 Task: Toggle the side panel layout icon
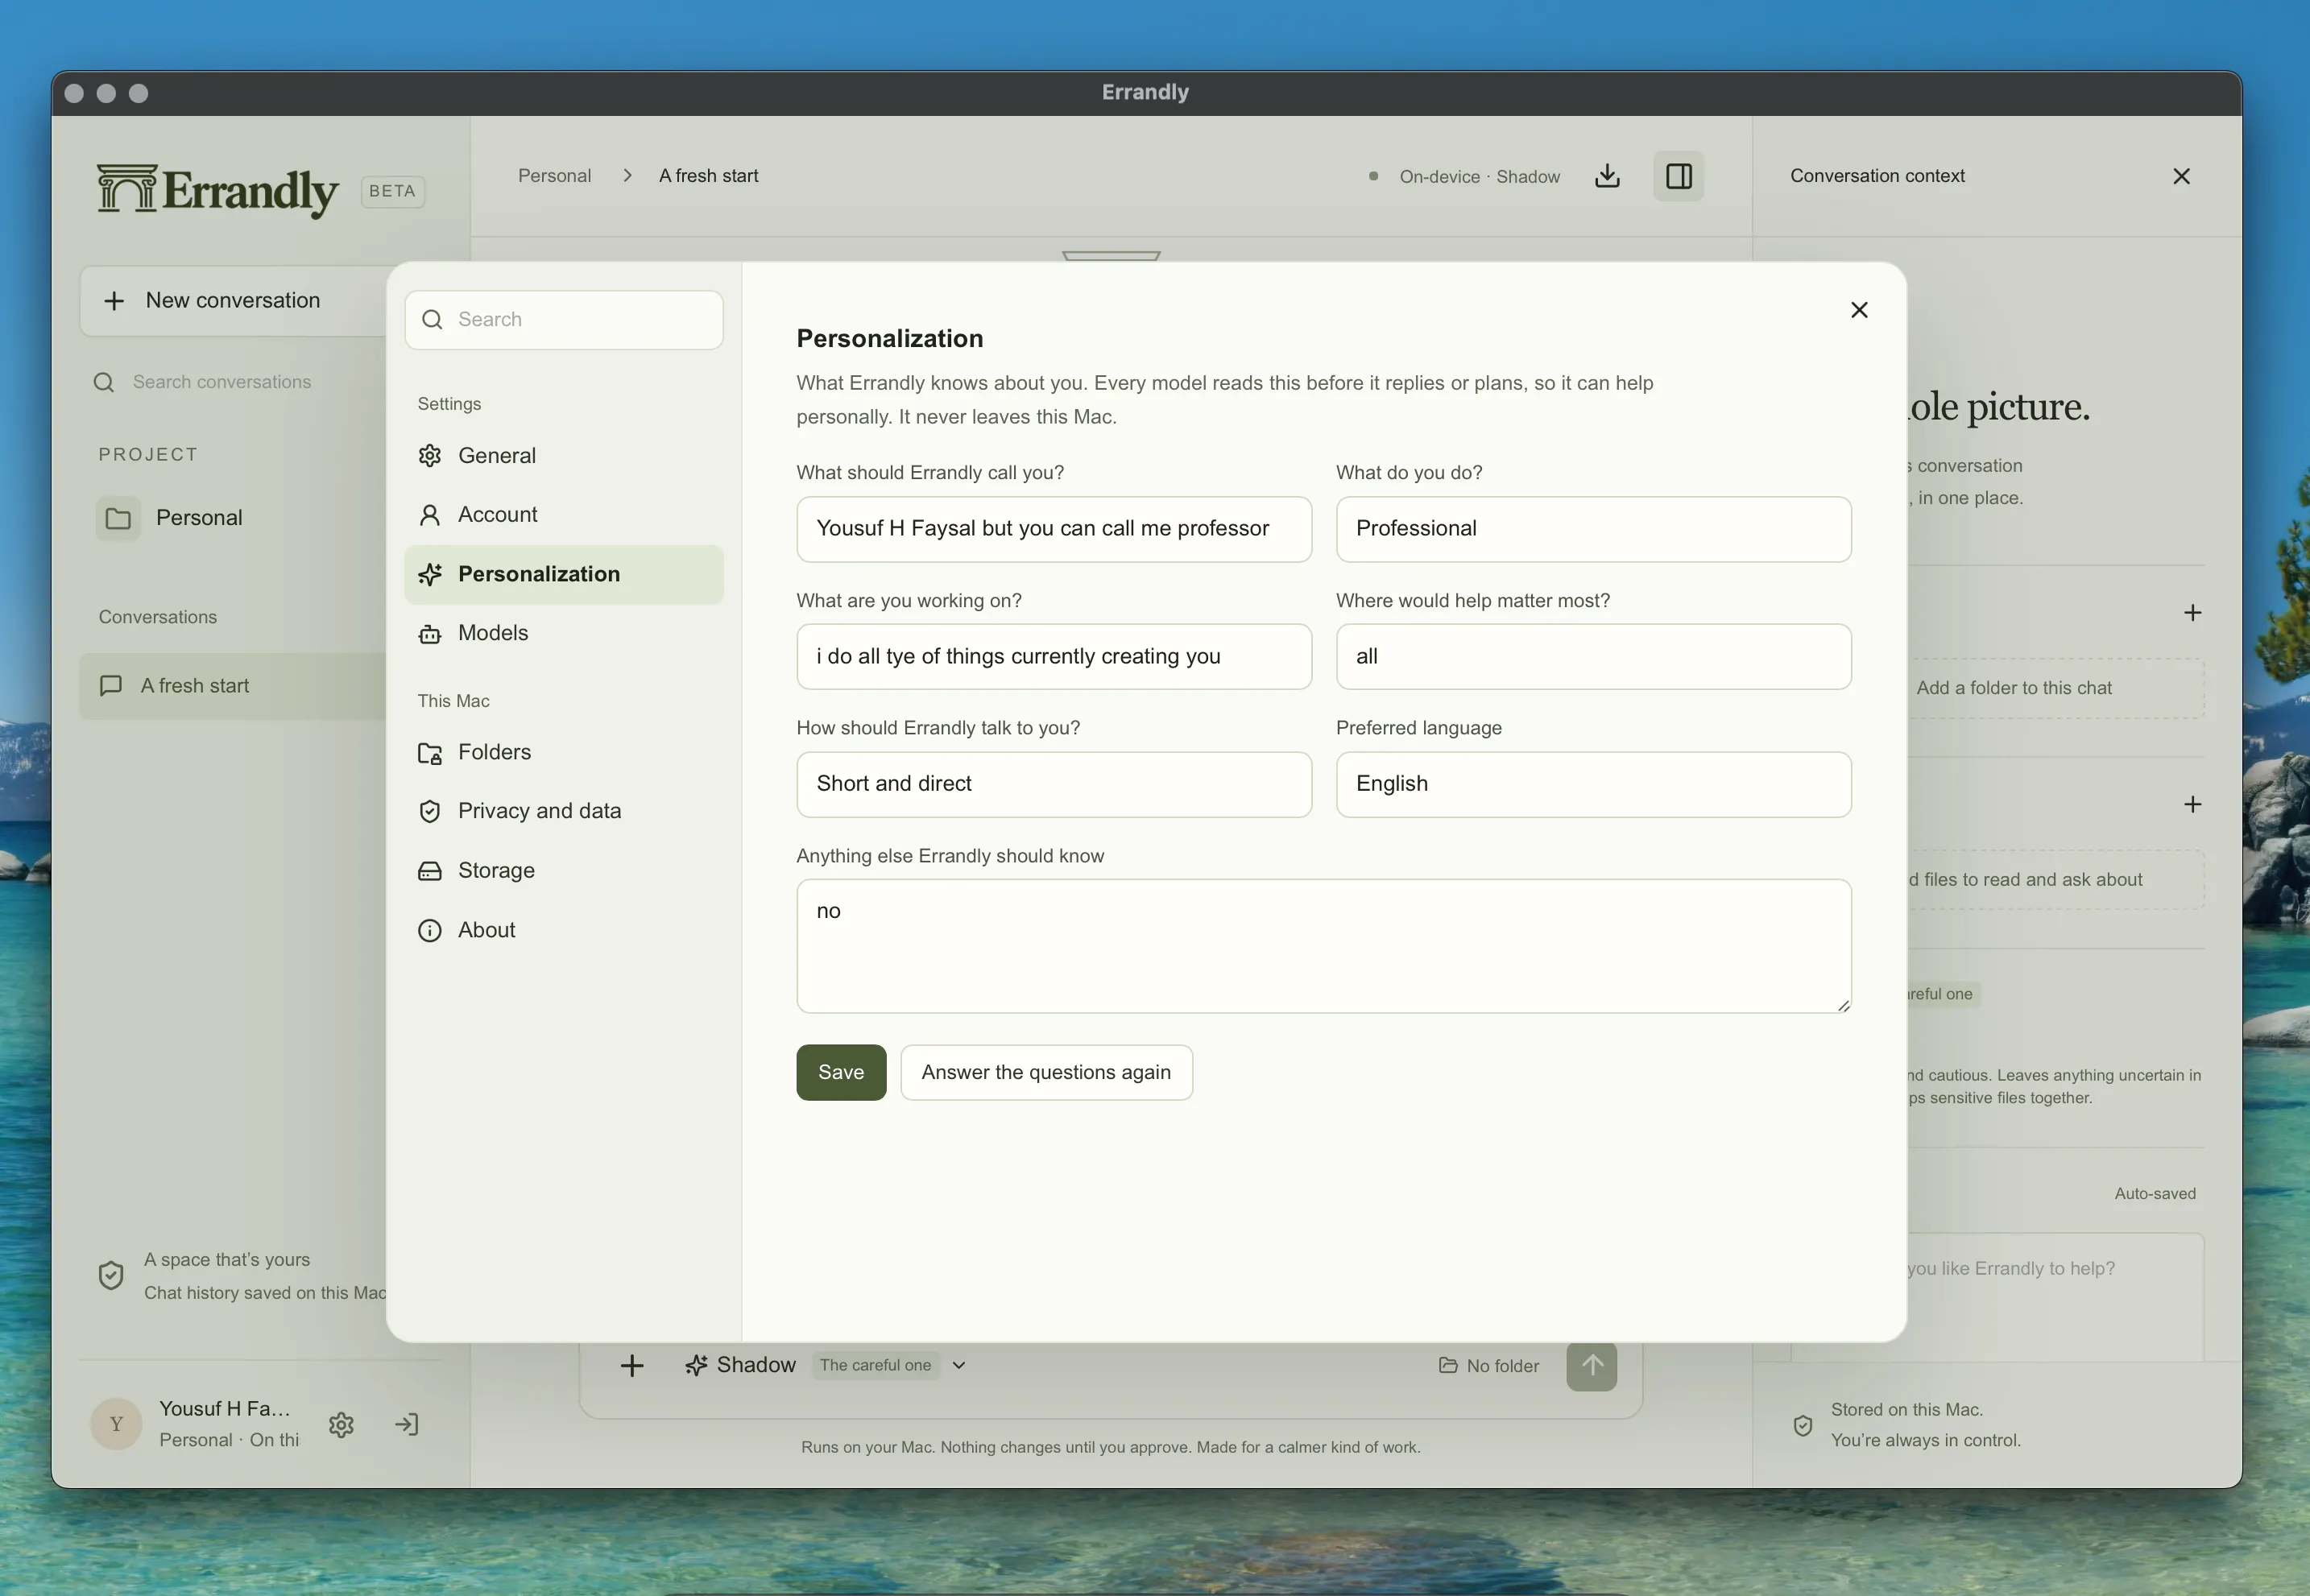point(1678,176)
